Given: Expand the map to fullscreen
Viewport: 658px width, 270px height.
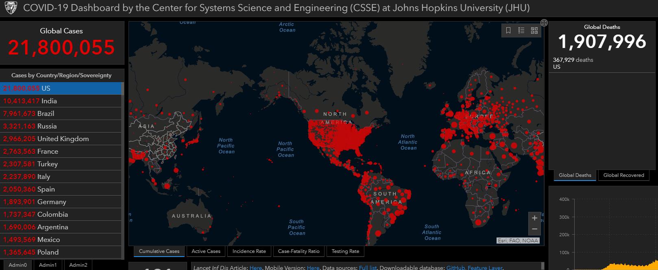Looking at the screenshot, I should point(544,23).
